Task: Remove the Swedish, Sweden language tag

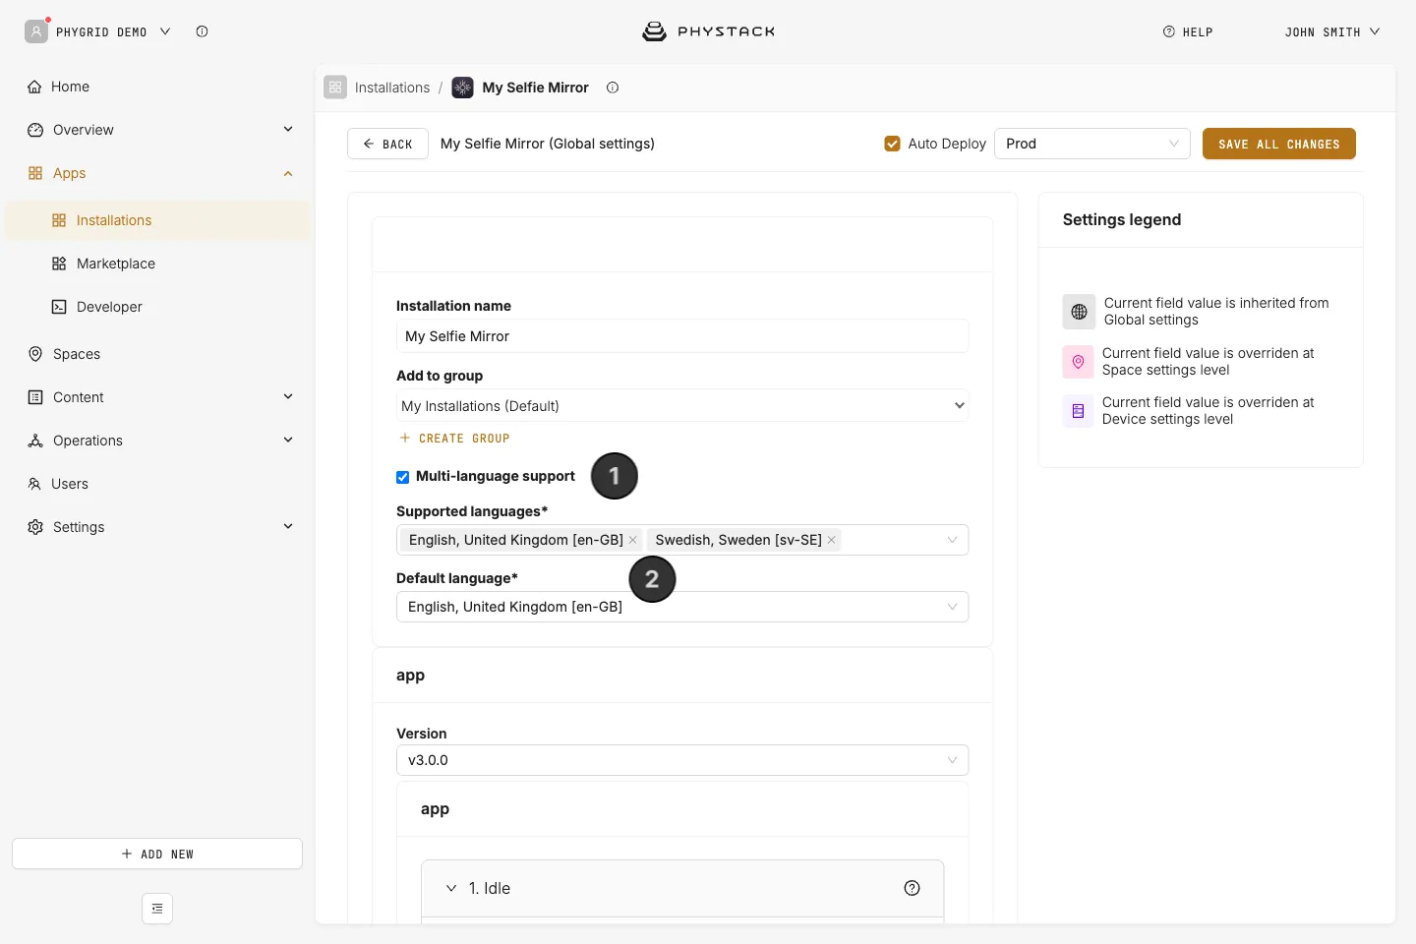Action: [831, 540]
